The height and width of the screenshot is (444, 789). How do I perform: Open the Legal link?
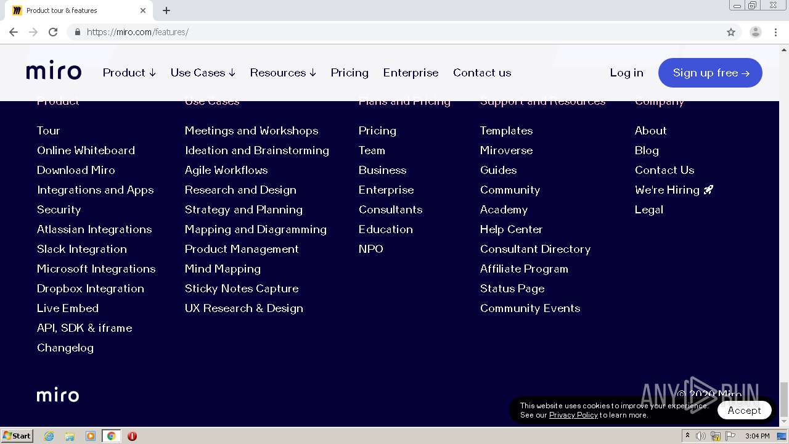pos(649,210)
